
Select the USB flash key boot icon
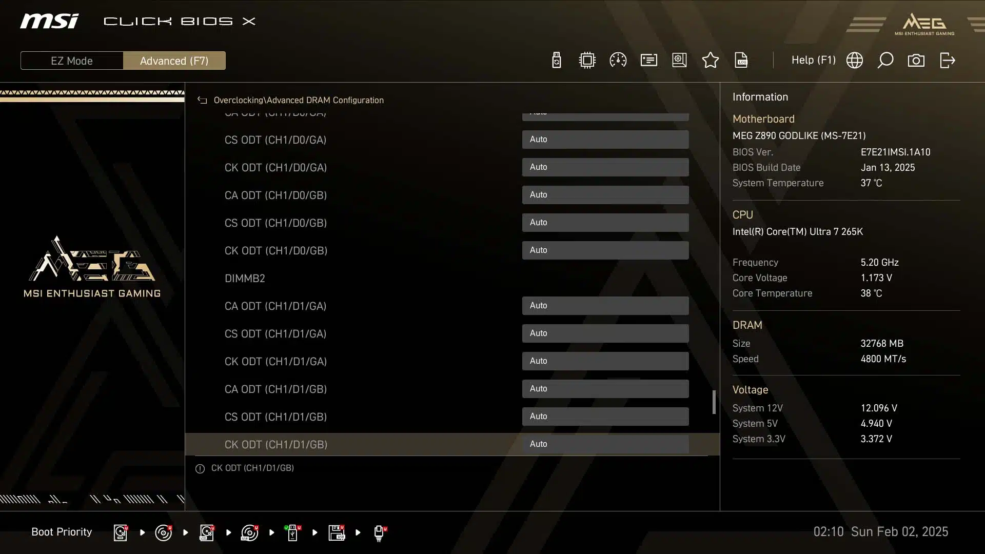pos(293,532)
